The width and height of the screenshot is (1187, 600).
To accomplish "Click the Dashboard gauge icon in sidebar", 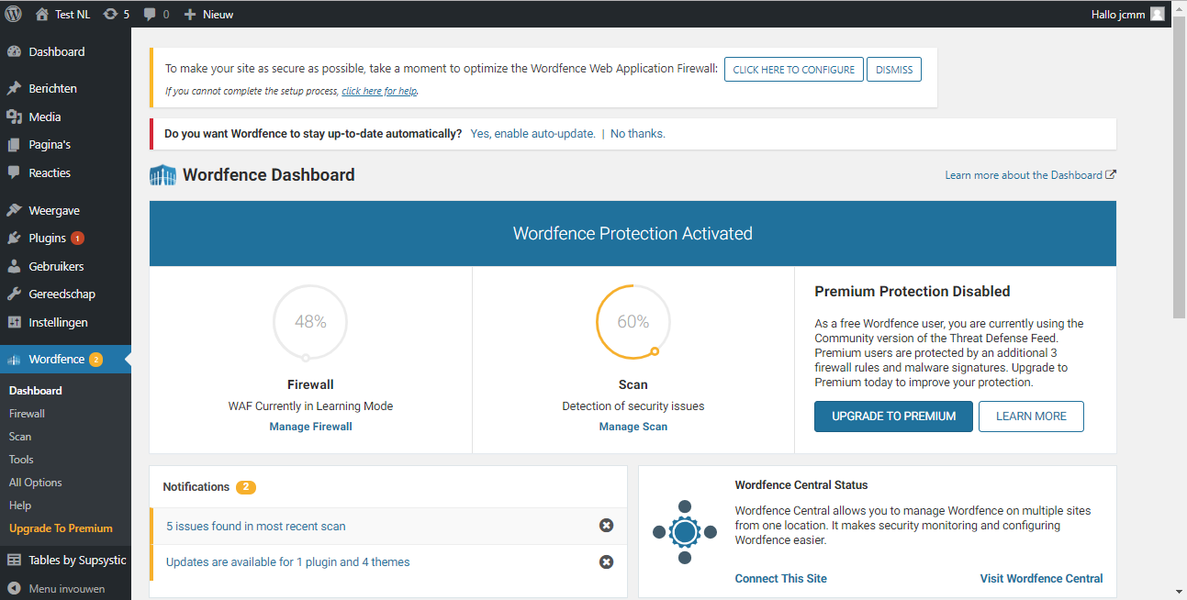I will [x=14, y=51].
